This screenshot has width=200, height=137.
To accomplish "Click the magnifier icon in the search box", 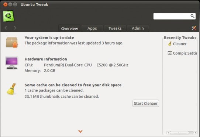I will 192,16.
